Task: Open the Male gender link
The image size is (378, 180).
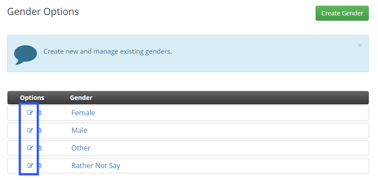Action: 79,130
